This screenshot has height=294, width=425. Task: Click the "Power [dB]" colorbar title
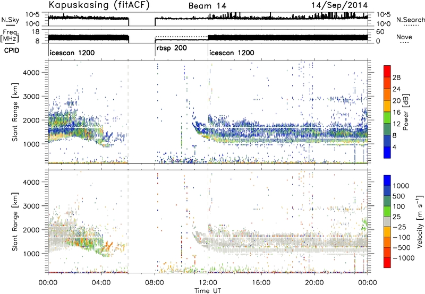[406, 112]
